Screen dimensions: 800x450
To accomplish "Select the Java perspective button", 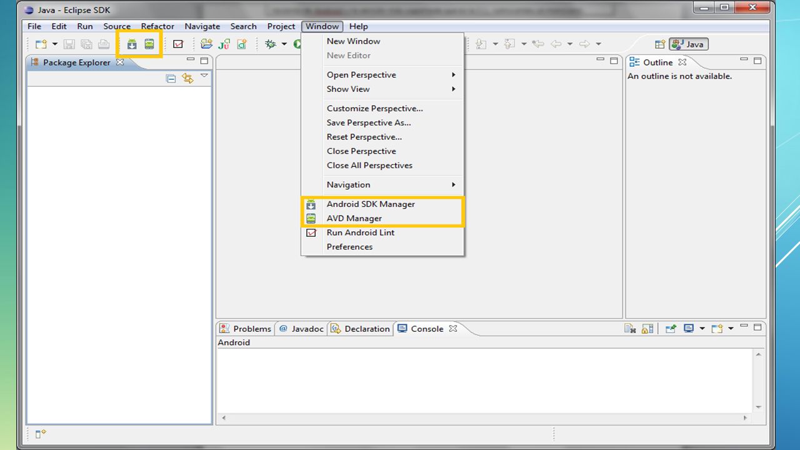I will 689,44.
